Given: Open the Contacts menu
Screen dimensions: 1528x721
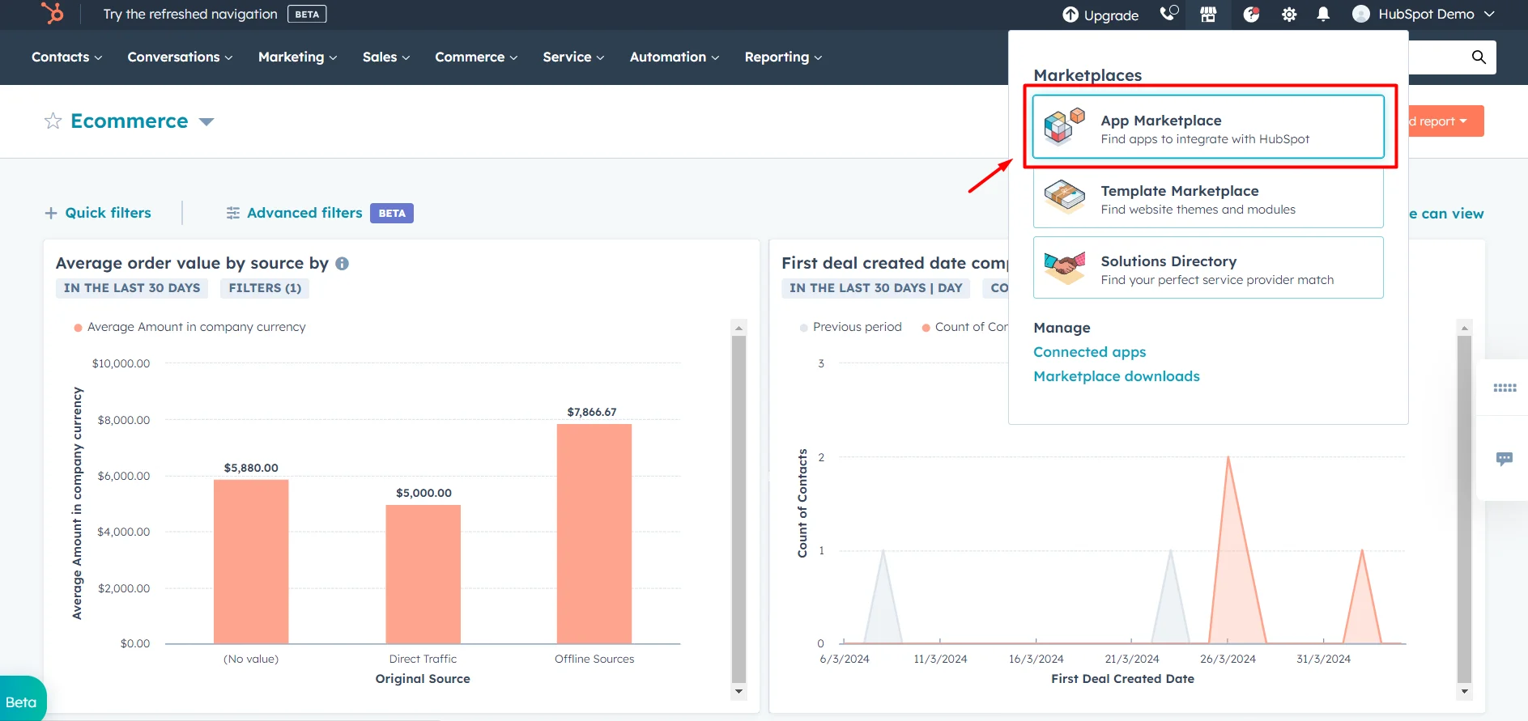Looking at the screenshot, I should coord(67,57).
